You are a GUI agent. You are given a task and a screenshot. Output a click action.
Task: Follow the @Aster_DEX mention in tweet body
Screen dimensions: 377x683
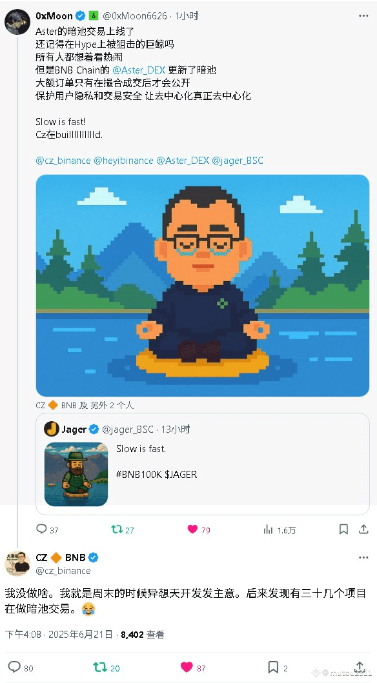pos(139,70)
